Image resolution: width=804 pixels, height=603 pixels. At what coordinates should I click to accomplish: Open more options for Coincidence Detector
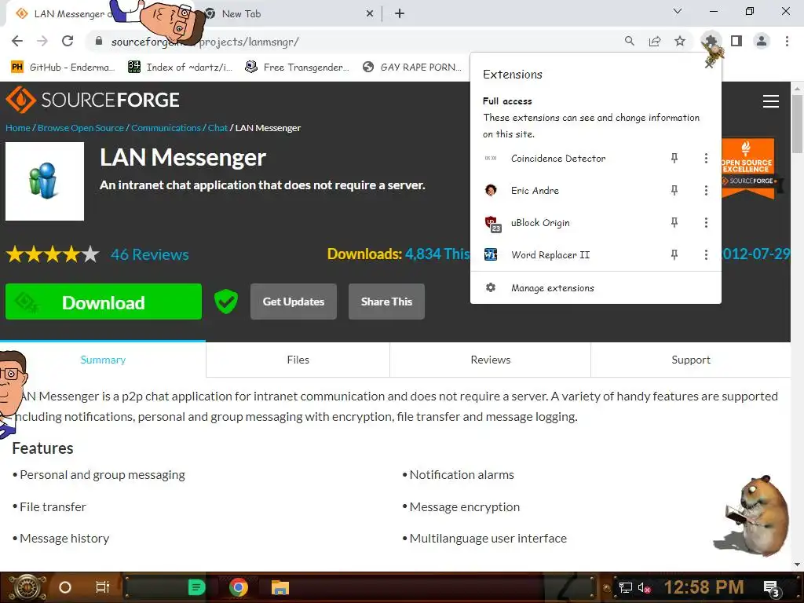coord(706,159)
